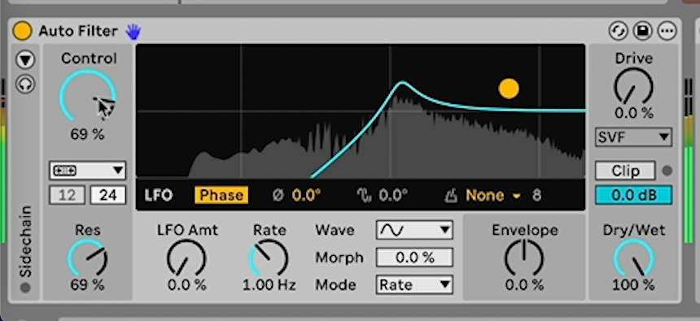The width and height of the screenshot is (700, 321).
Task: Click the phase value 0.0° in yellow
Action: click(306, 195)
